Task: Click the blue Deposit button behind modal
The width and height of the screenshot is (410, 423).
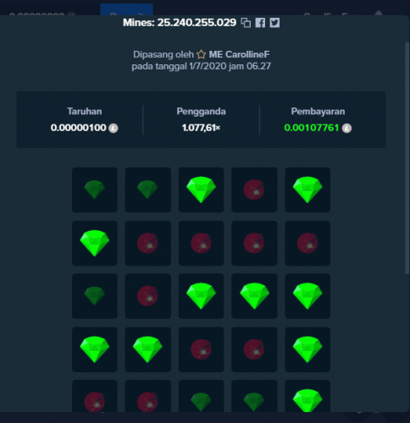Action: 127,9
